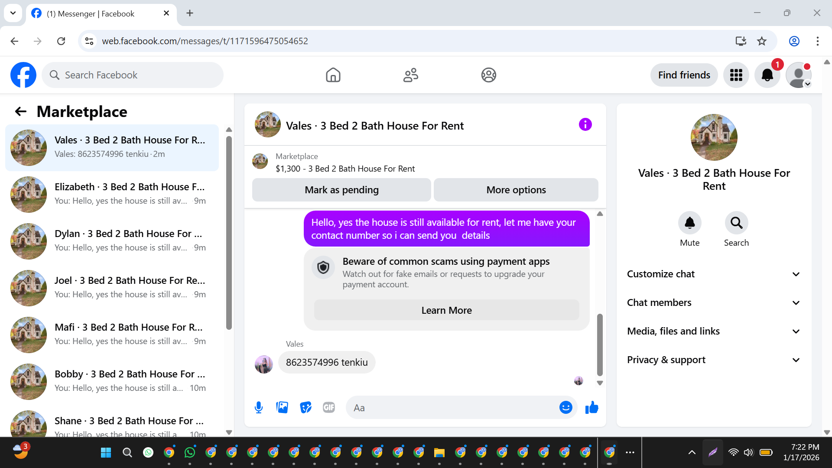Open the Facebook menu grid icon
This screenshot has height=468, width=832.
(x=736, y=75)
